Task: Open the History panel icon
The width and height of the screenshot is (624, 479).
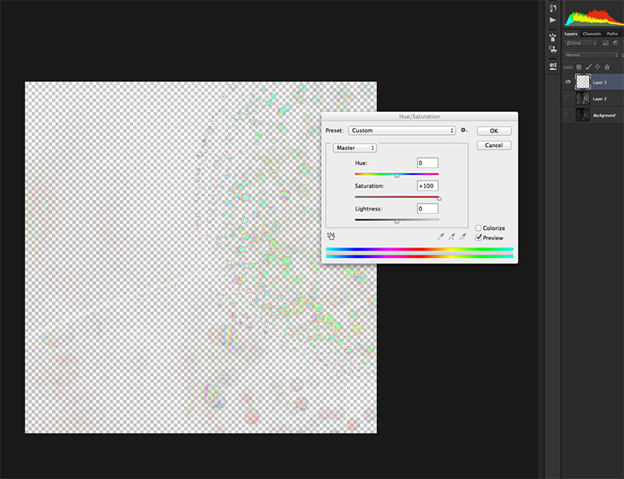Action: [552, 8]
